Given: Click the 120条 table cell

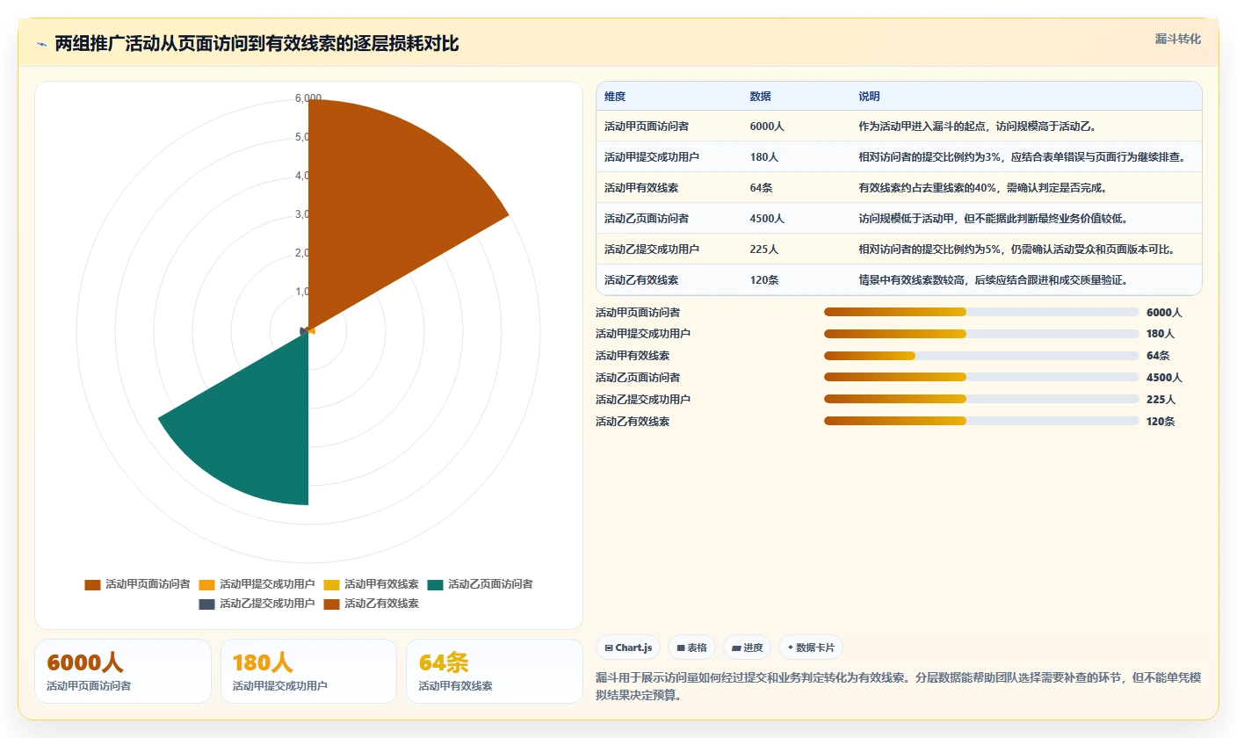Looking at the screenshot, I should coord(763,280).
